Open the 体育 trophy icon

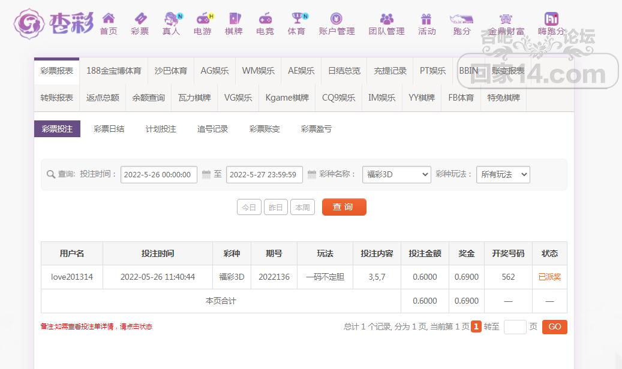(296, 19)
